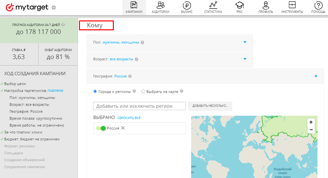Expand the Возраст targeting section arrow

click(245, 59)
